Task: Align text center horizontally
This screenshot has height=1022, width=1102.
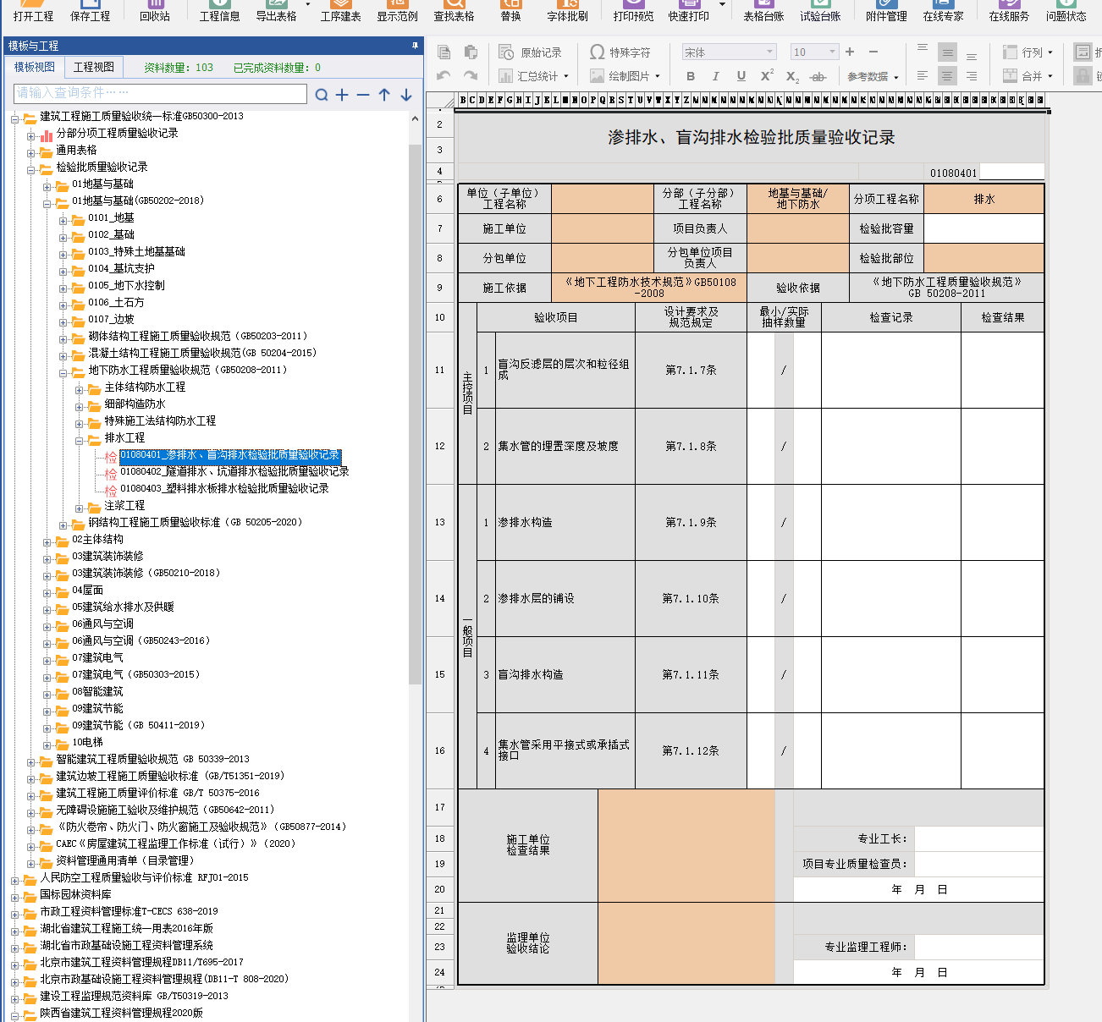Action: pyautogui.click(x=947, y=76)
